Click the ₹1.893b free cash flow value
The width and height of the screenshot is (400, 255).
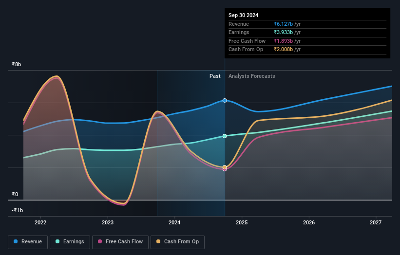(x=283, y=41)
